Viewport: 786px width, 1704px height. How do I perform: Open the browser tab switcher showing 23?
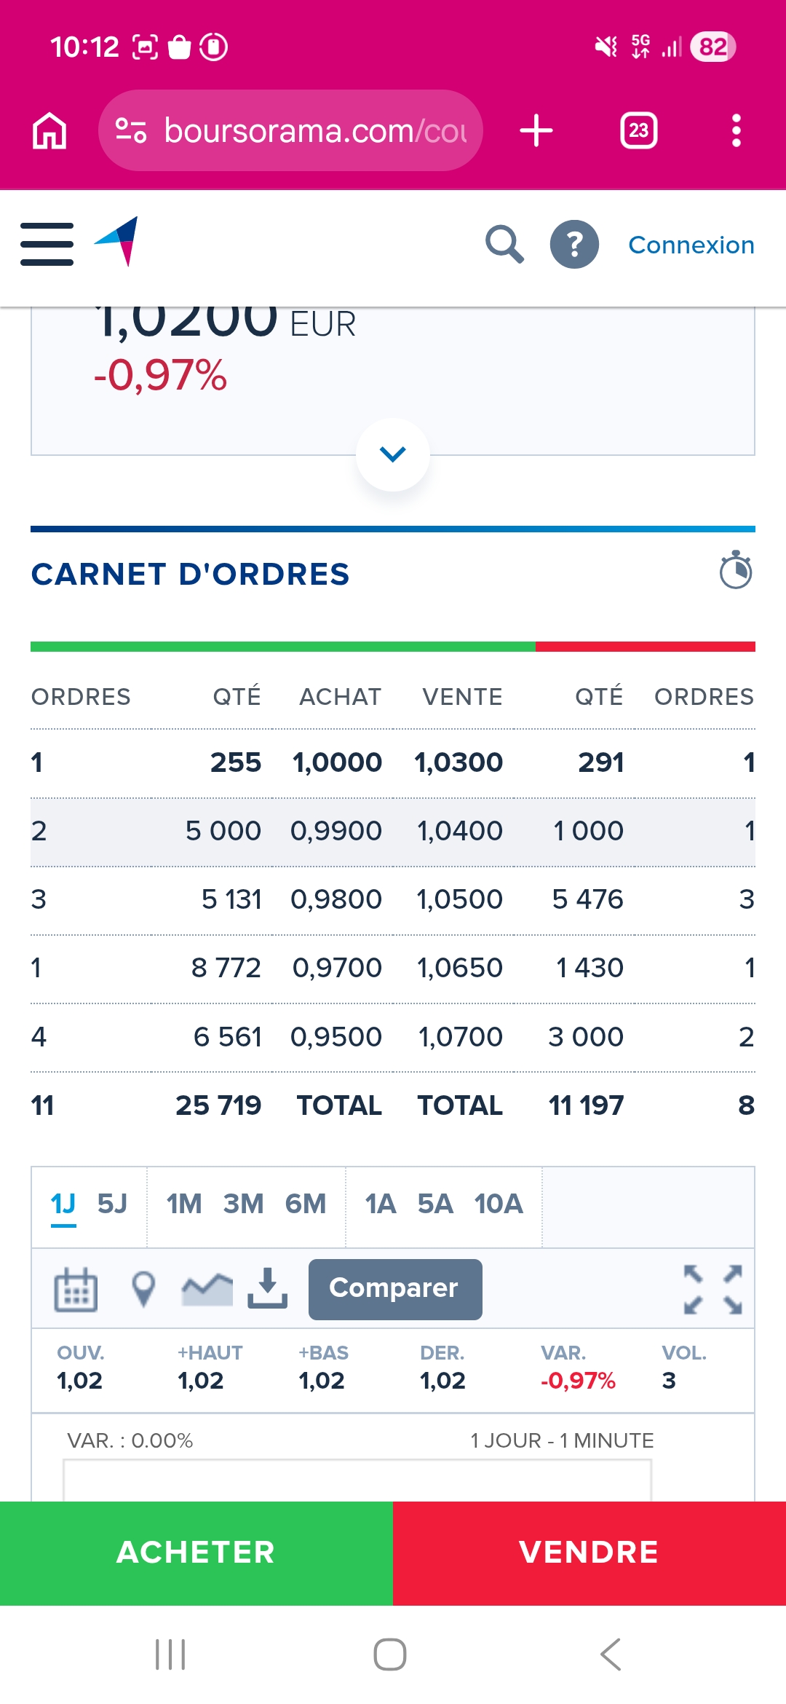tap(639, 130)
